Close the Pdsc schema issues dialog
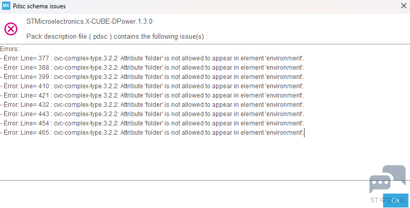This screenshot has height=208, width=410. pos(404,6)
